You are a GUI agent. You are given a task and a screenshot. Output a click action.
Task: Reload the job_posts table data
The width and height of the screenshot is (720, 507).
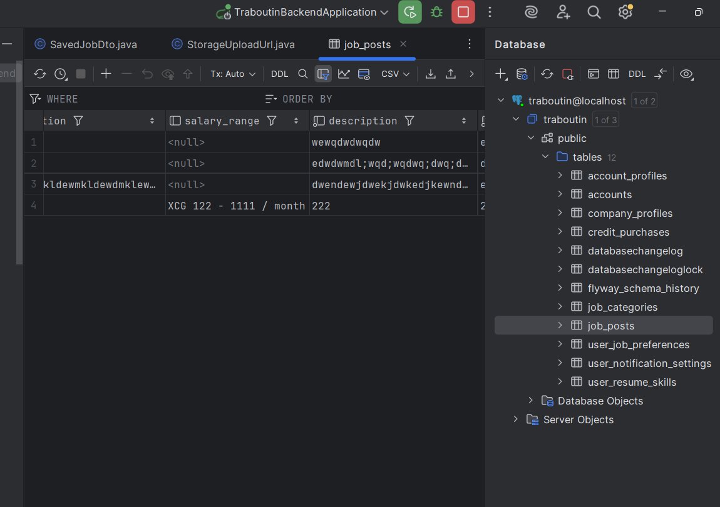40,74
